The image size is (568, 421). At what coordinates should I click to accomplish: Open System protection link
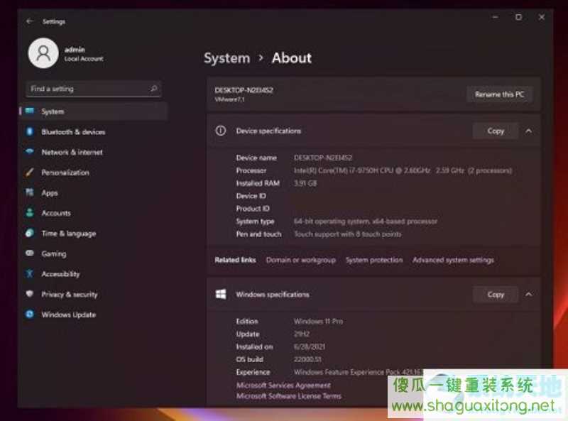374,260
